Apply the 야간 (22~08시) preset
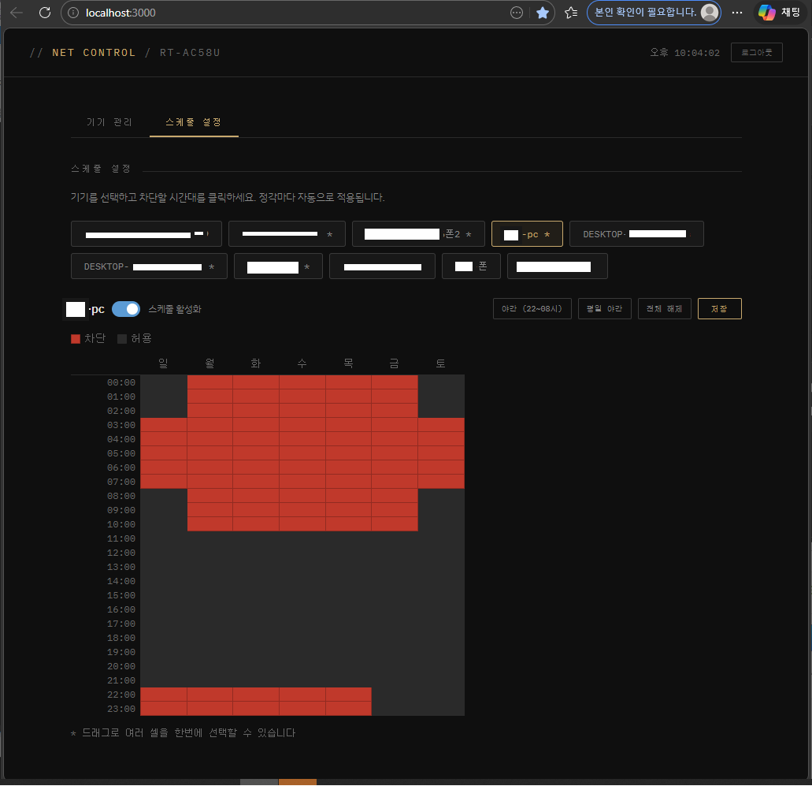Viewport: 812px width, 786px height. pyautogui.click(x=532, y=309)
